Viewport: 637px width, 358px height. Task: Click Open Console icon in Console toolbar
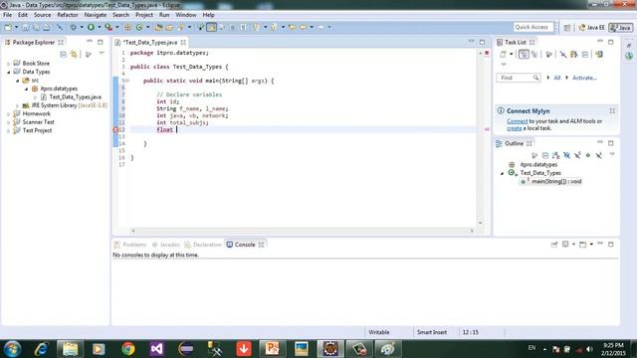pos(583,245)
